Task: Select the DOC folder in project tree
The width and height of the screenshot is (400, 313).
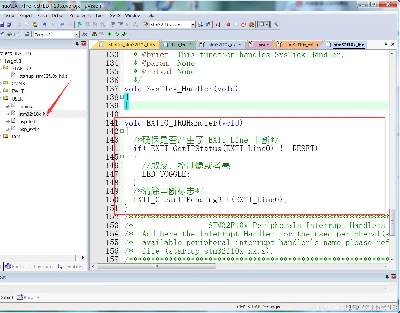Action: coord(16,137)
